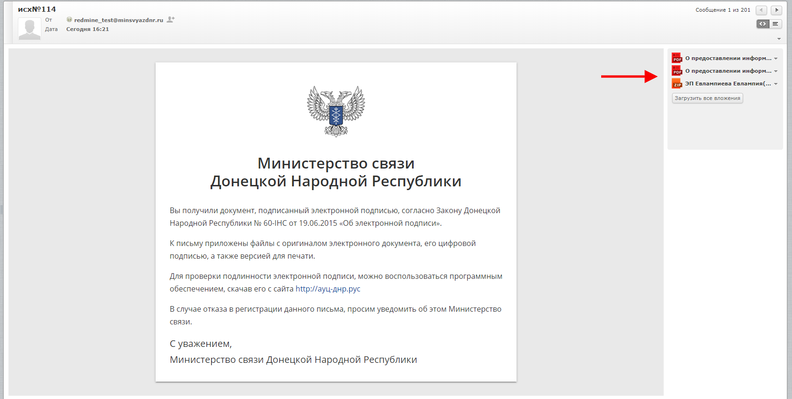Click the add-to-contacts icon beside the sender address

click(171, 20)
